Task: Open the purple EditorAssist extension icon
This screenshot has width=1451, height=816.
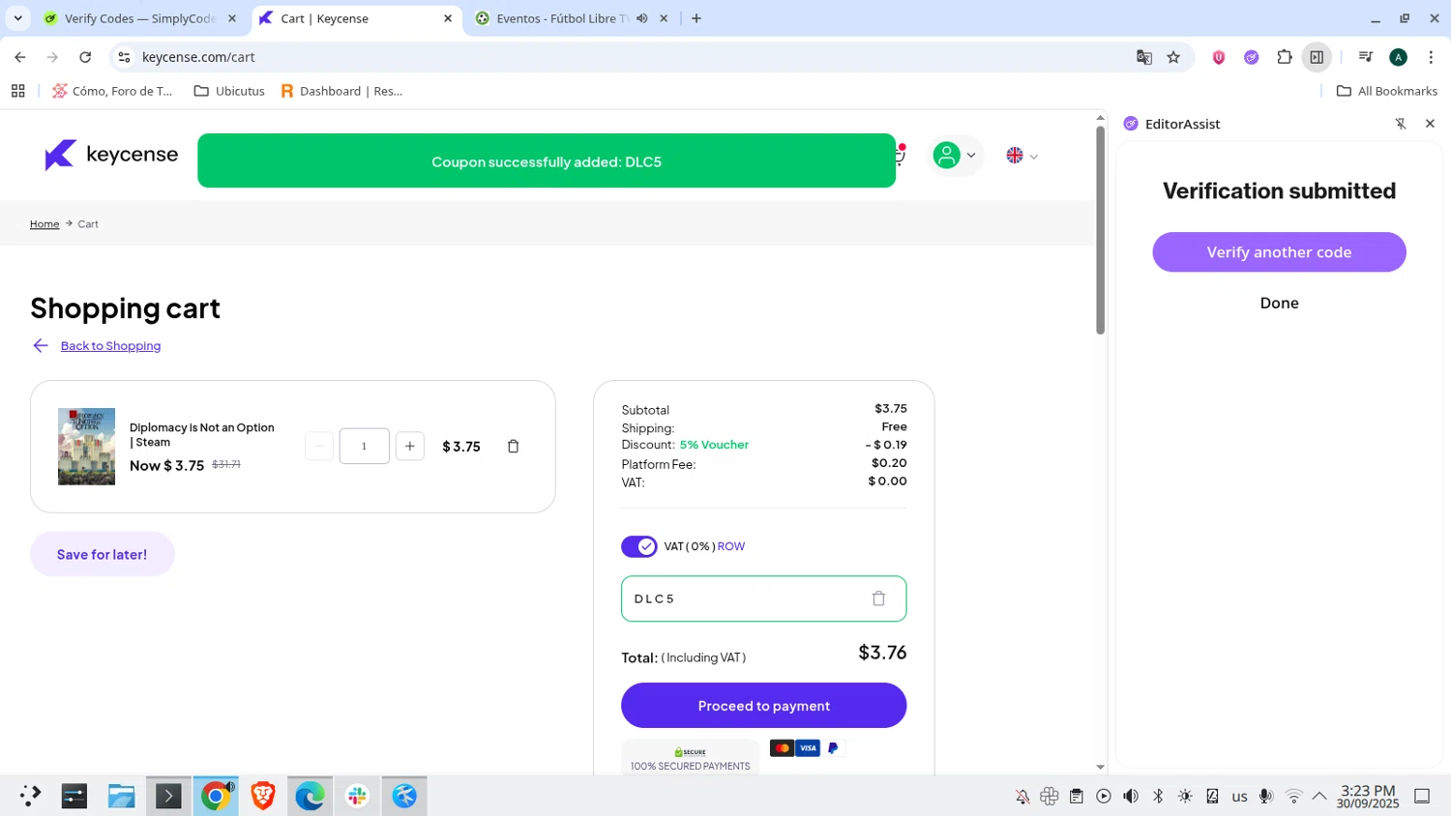Action: [1252, 57]
